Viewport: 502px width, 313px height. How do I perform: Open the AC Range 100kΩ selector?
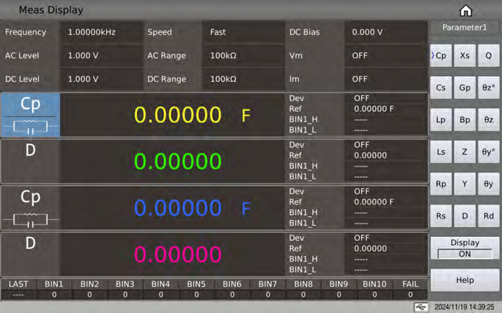point(244,56)
